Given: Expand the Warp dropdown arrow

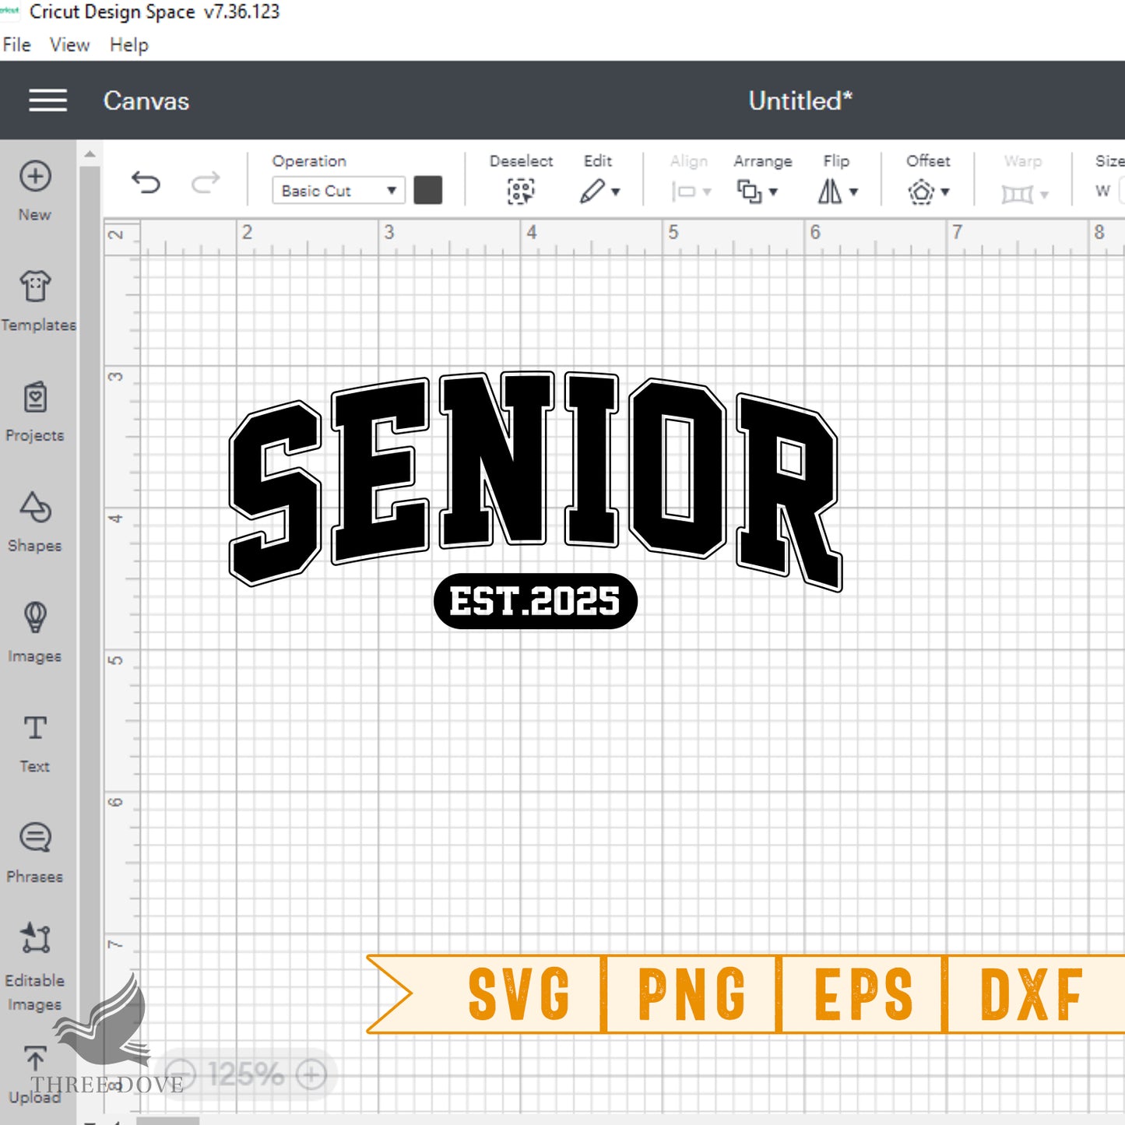Looking at the screenshot, I should 1044,194.
